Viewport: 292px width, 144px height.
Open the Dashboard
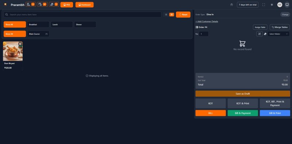coord(85,5)
